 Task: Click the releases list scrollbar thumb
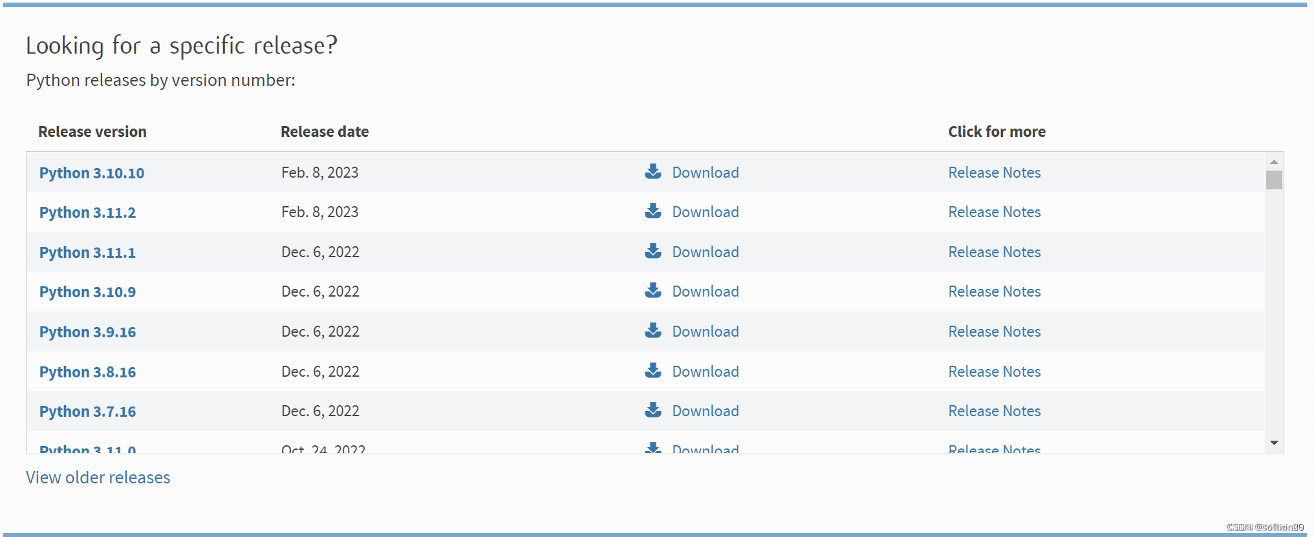tap(1274, 180)
